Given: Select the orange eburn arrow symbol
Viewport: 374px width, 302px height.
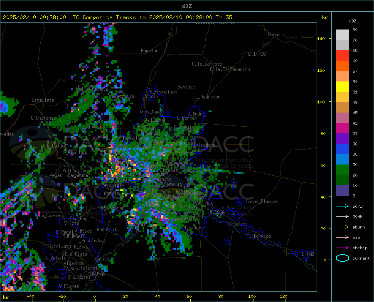Looking at the screenshot, I should (x=342, y=227).
